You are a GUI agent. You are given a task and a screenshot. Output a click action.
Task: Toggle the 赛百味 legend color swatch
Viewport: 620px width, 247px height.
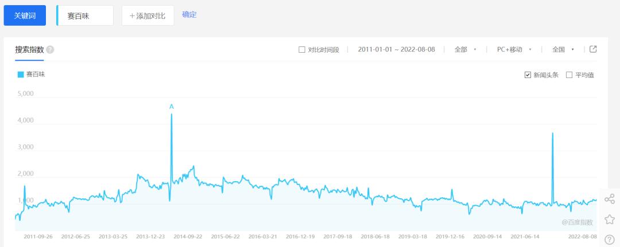21,75
